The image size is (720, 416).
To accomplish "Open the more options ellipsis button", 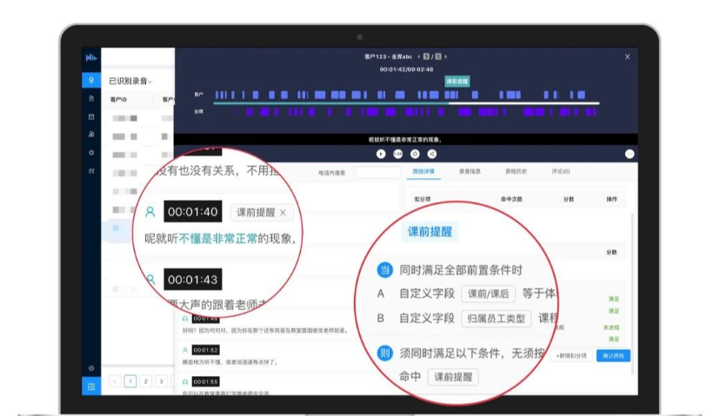I will (x=630, y=154).
